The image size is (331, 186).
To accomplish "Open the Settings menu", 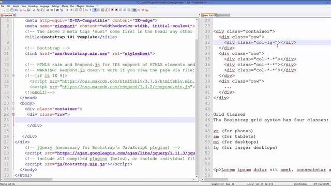I will (x=55, y=6).
